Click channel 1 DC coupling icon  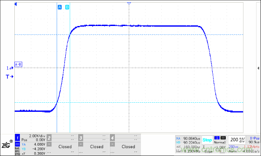[x=17, y=144]
